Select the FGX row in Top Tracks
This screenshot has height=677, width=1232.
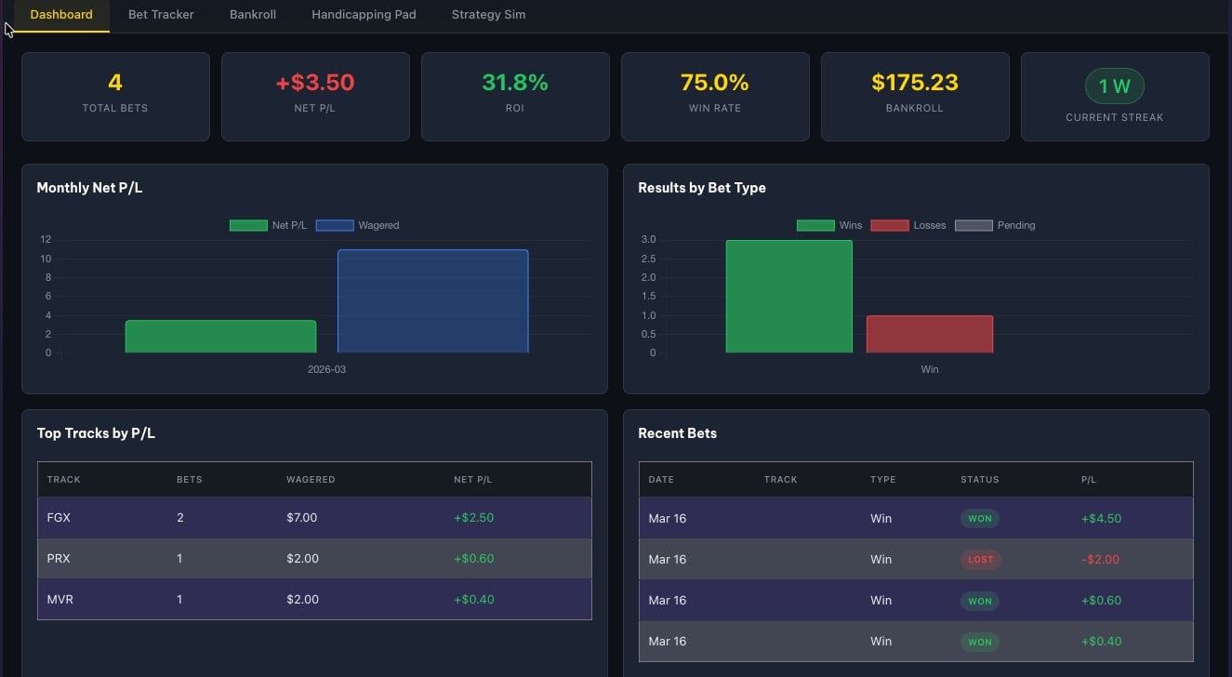point(313,518)
